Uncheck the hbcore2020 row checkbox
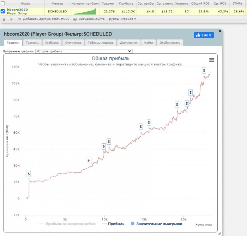Screen dimensions: 247x236 [x=3, y=11]
